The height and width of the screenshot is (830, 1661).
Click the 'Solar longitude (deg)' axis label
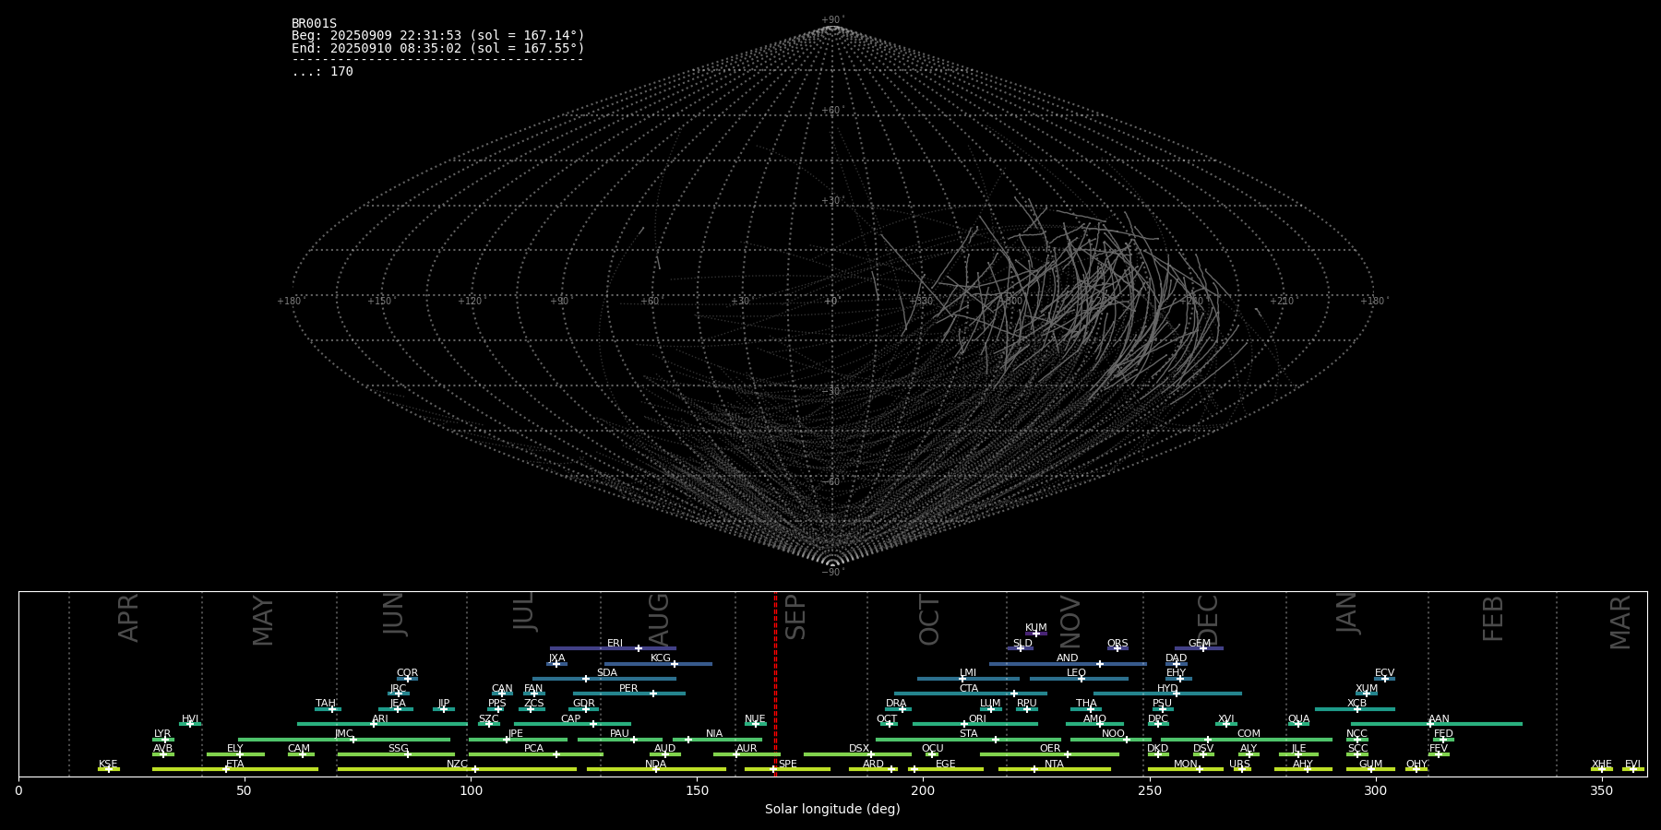click(x=832, y=809)
